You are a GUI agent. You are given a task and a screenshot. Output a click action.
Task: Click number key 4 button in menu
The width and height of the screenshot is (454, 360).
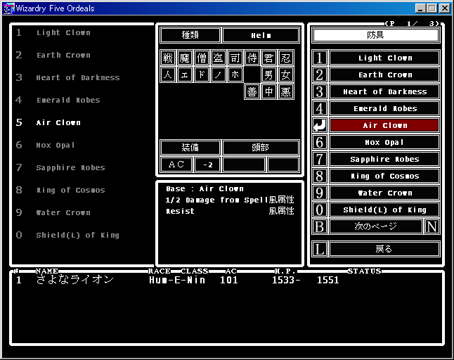click(320, 108)
